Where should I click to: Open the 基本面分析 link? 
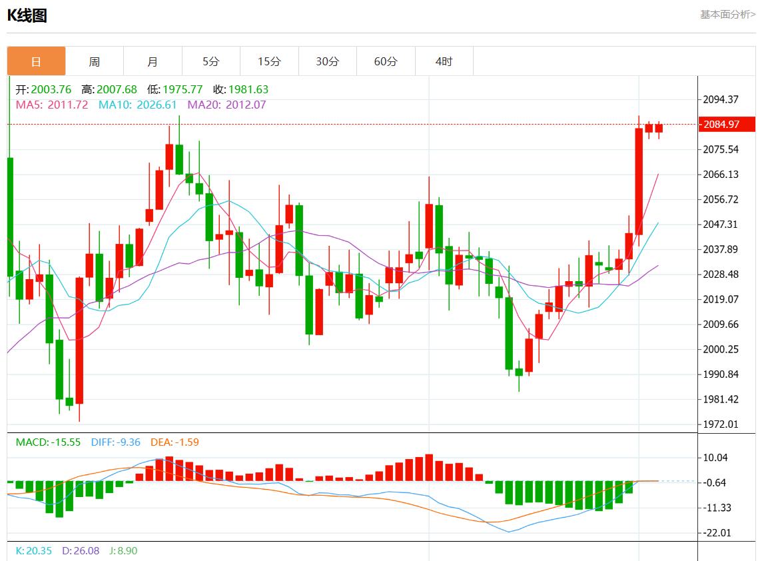point(728,15)
